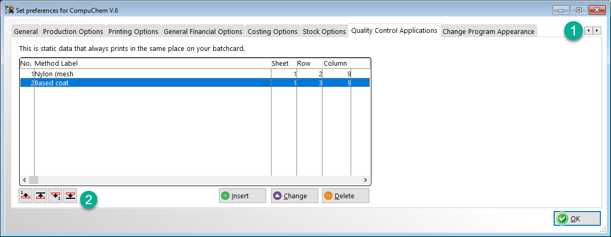Click the Insert button
Viewport: 611px width, 237px height.
pyautogui.click(x=242, y=196)
